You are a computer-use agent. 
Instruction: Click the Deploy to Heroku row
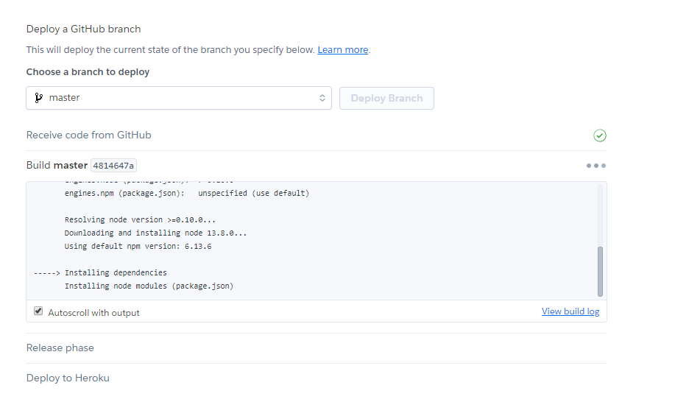317,378
